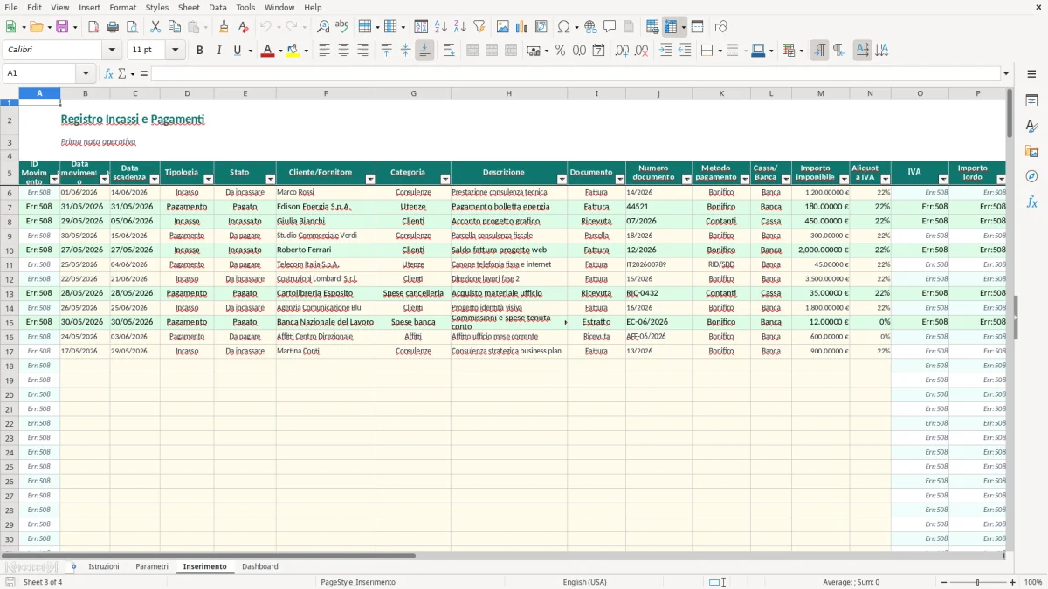Open the Name Box dropdown arrow
Image resolution: width=1048 pixels, height=589 pixels.
(86, 73)
